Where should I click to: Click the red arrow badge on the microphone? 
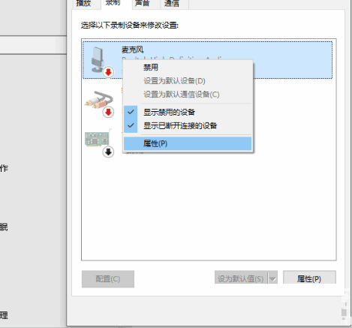[x=108, y=72]
